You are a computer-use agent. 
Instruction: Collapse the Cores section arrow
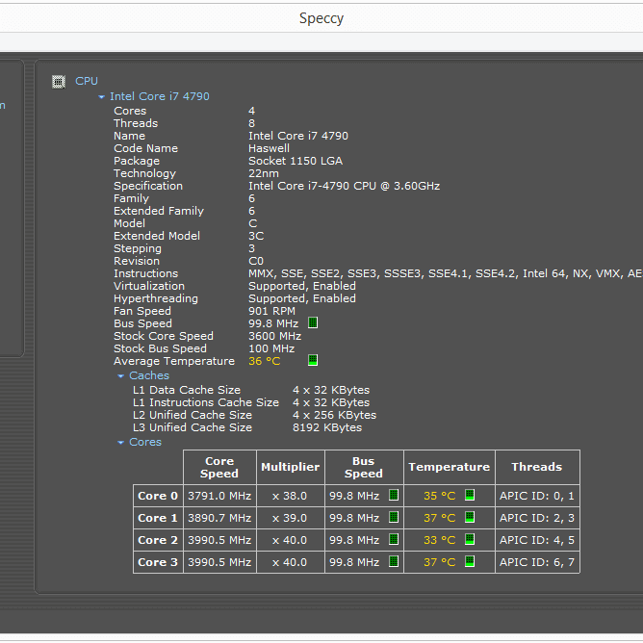click(120, 442)
